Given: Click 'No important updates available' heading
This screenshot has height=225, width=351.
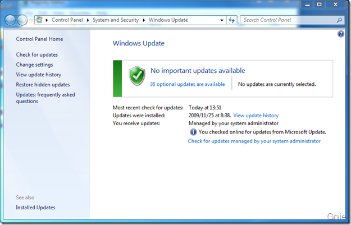Looking at the screenshot, I should [198, 71].
